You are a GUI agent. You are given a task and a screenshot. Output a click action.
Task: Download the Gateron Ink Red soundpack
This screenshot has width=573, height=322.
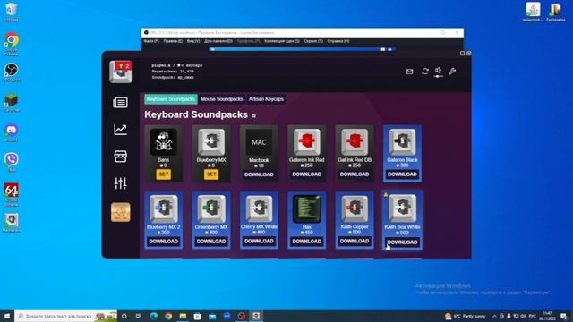click(306, 174)
